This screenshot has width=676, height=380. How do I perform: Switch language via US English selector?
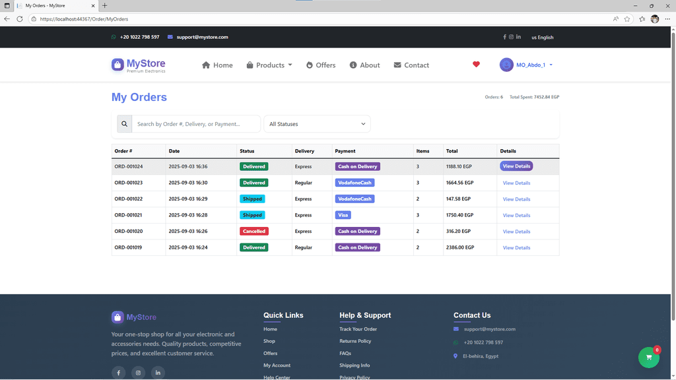click(x=543, y=38)
